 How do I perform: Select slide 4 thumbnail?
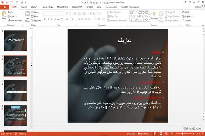pyautogui.click(x=15, y=116)
